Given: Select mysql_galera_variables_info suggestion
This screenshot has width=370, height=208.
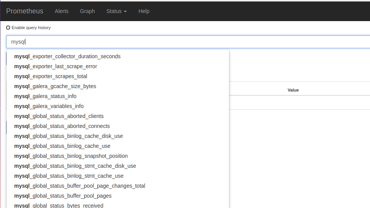Looking at the screenshot, I should 49,106.
